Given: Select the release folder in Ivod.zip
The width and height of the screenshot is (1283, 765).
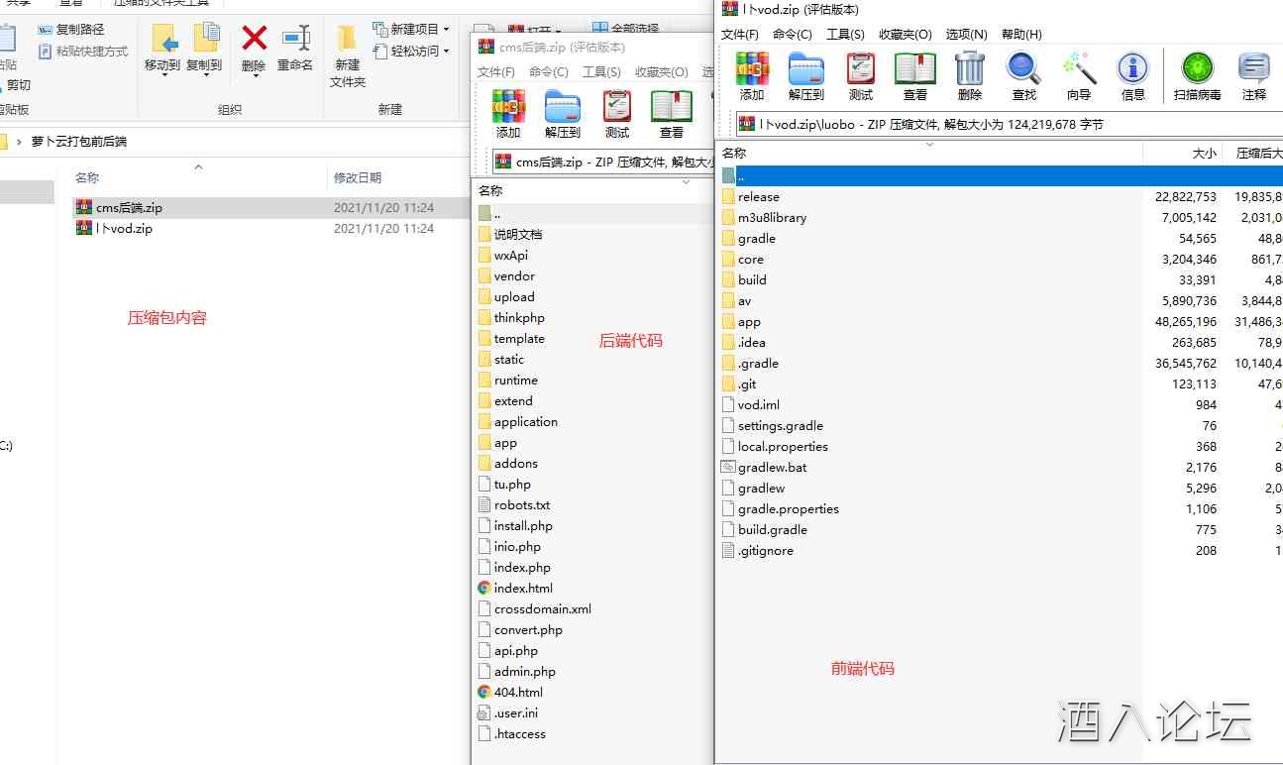Looking at the screenshot, I should pos(758,196).
